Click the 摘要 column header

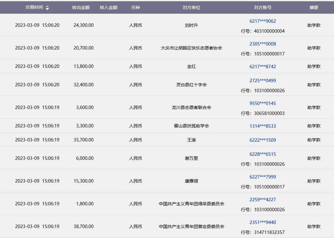tap(314, 7)
